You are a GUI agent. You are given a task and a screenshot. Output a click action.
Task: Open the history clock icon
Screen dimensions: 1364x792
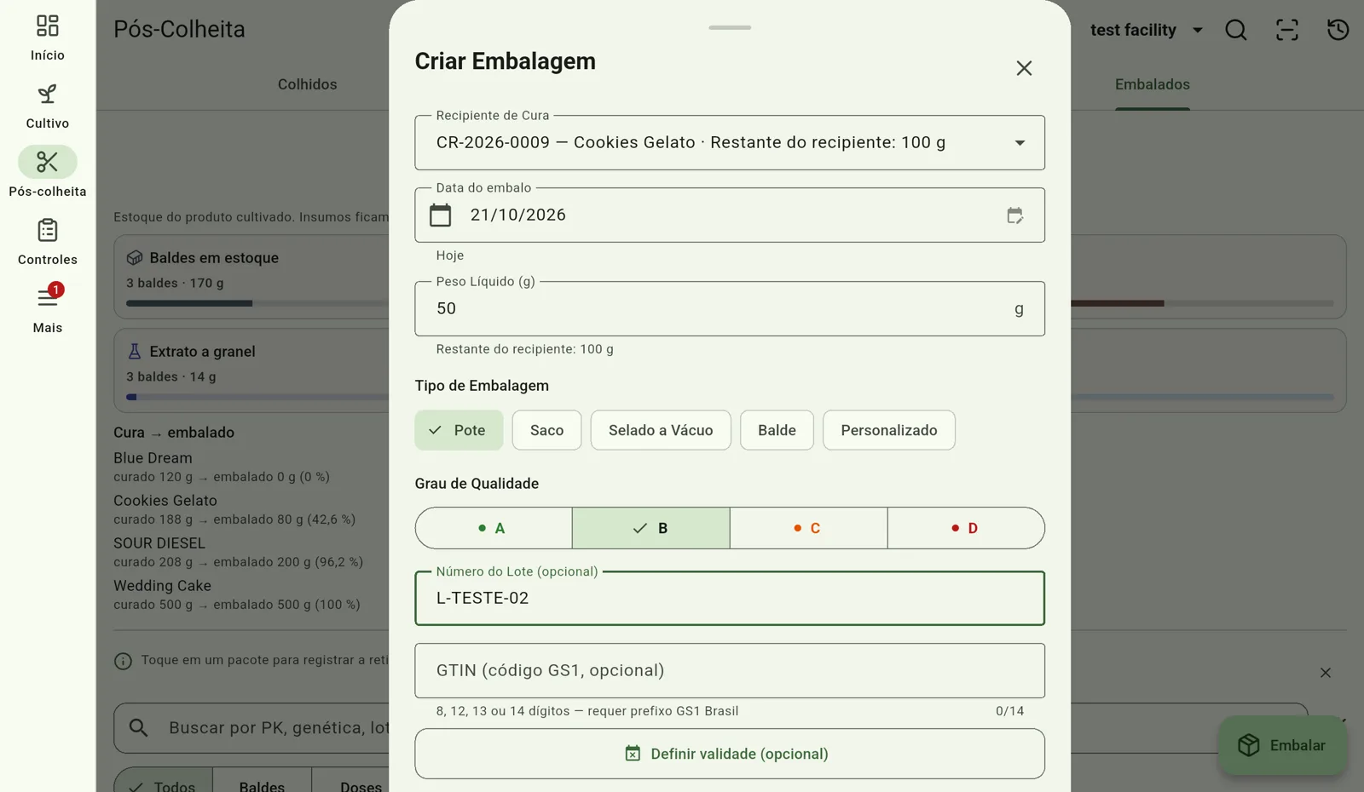[x=1338, y=30]
